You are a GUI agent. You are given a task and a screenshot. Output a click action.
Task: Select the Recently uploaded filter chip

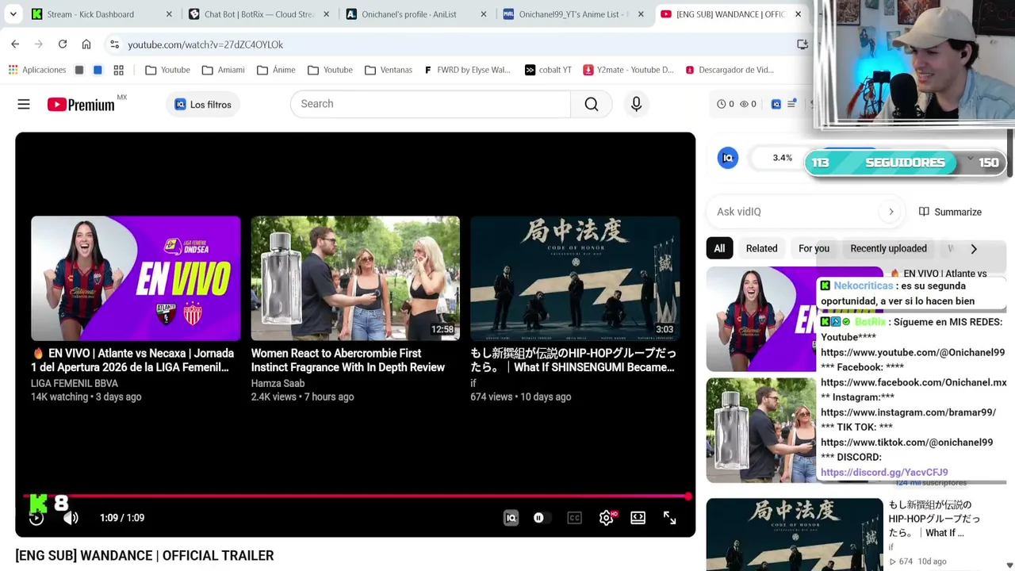[888, 248]
